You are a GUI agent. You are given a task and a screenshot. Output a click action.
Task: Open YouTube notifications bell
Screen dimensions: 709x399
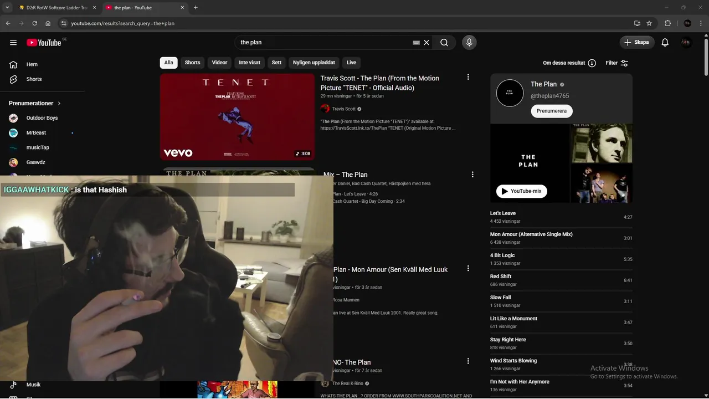click(x=665, y=42)
